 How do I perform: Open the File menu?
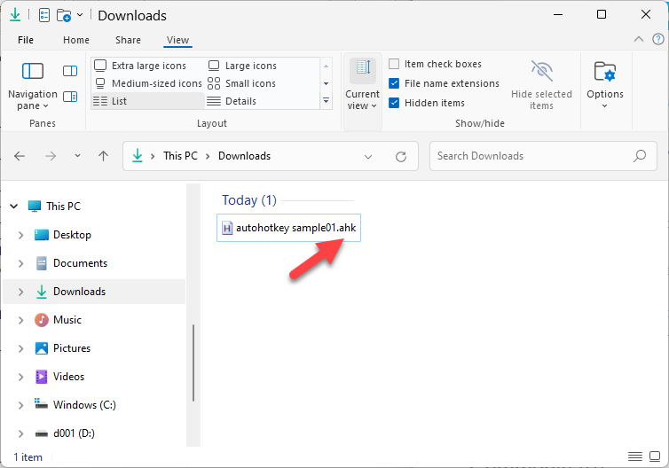26,40
